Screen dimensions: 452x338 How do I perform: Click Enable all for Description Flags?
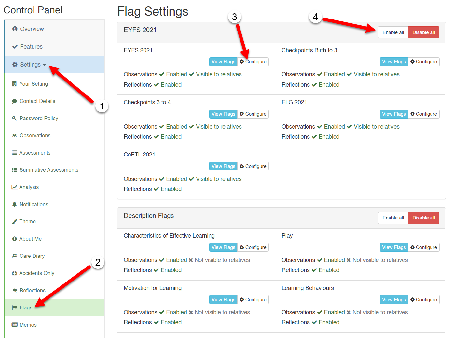point(393,218)
